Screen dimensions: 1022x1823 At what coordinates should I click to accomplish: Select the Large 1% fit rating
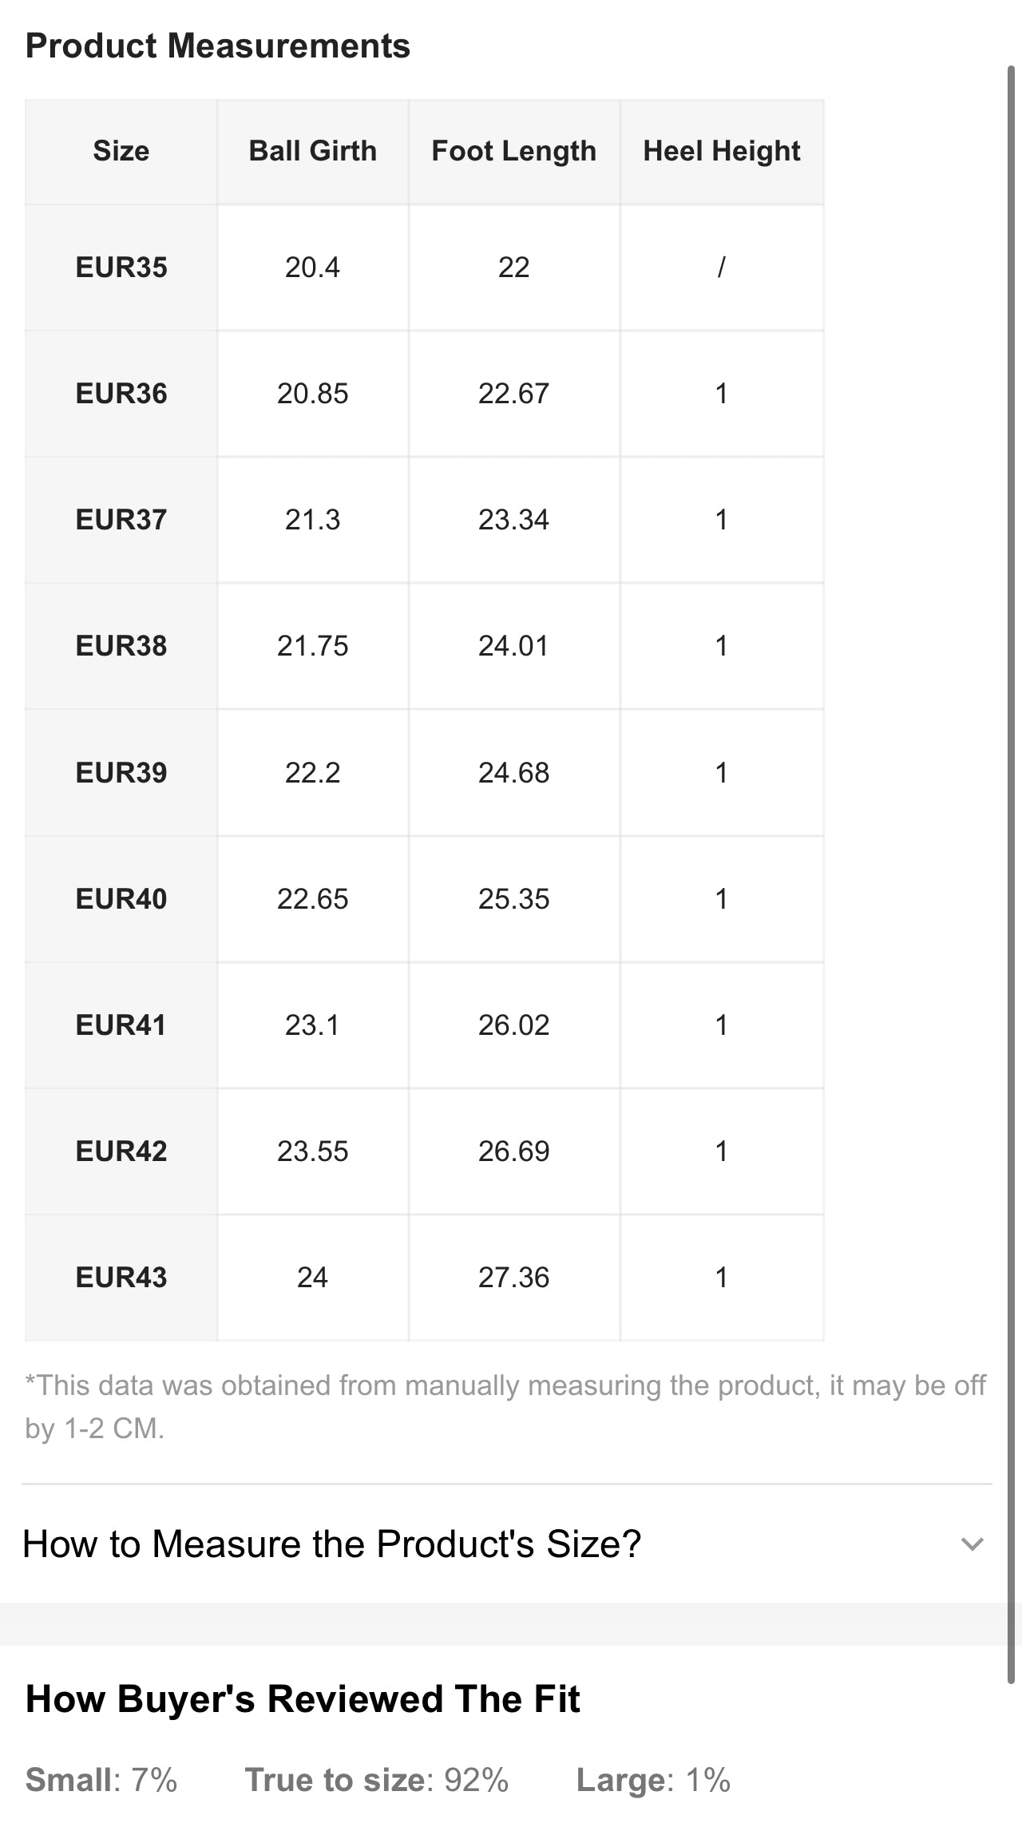[x=653, y=1780]
